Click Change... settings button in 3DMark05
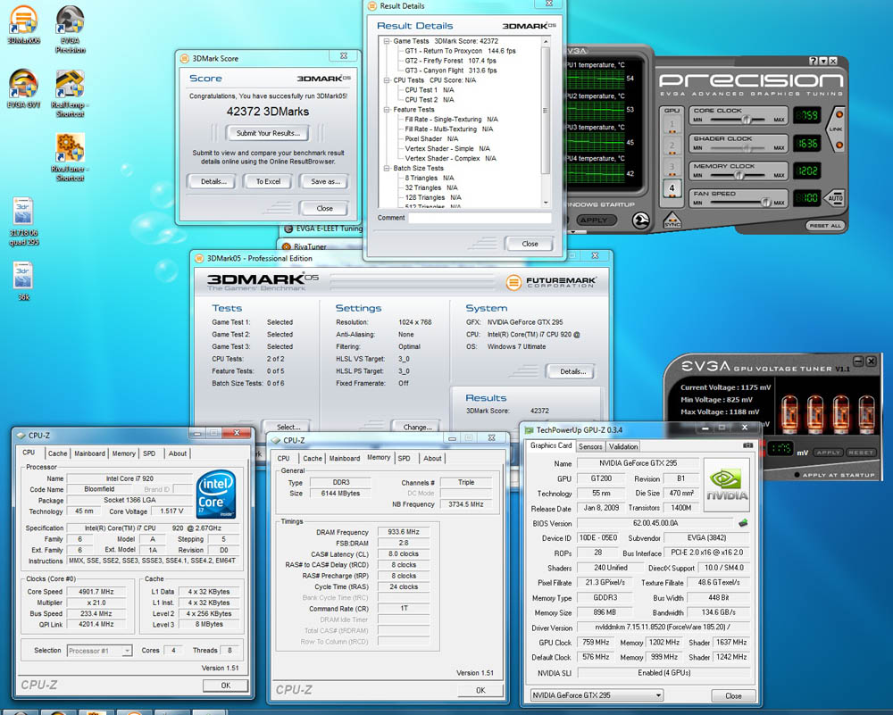893x715 pixels. [x=417, y=427]
